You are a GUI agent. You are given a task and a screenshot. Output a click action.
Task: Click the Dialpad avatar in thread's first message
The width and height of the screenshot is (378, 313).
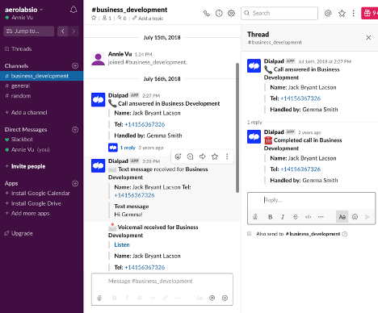click(254, 66)
